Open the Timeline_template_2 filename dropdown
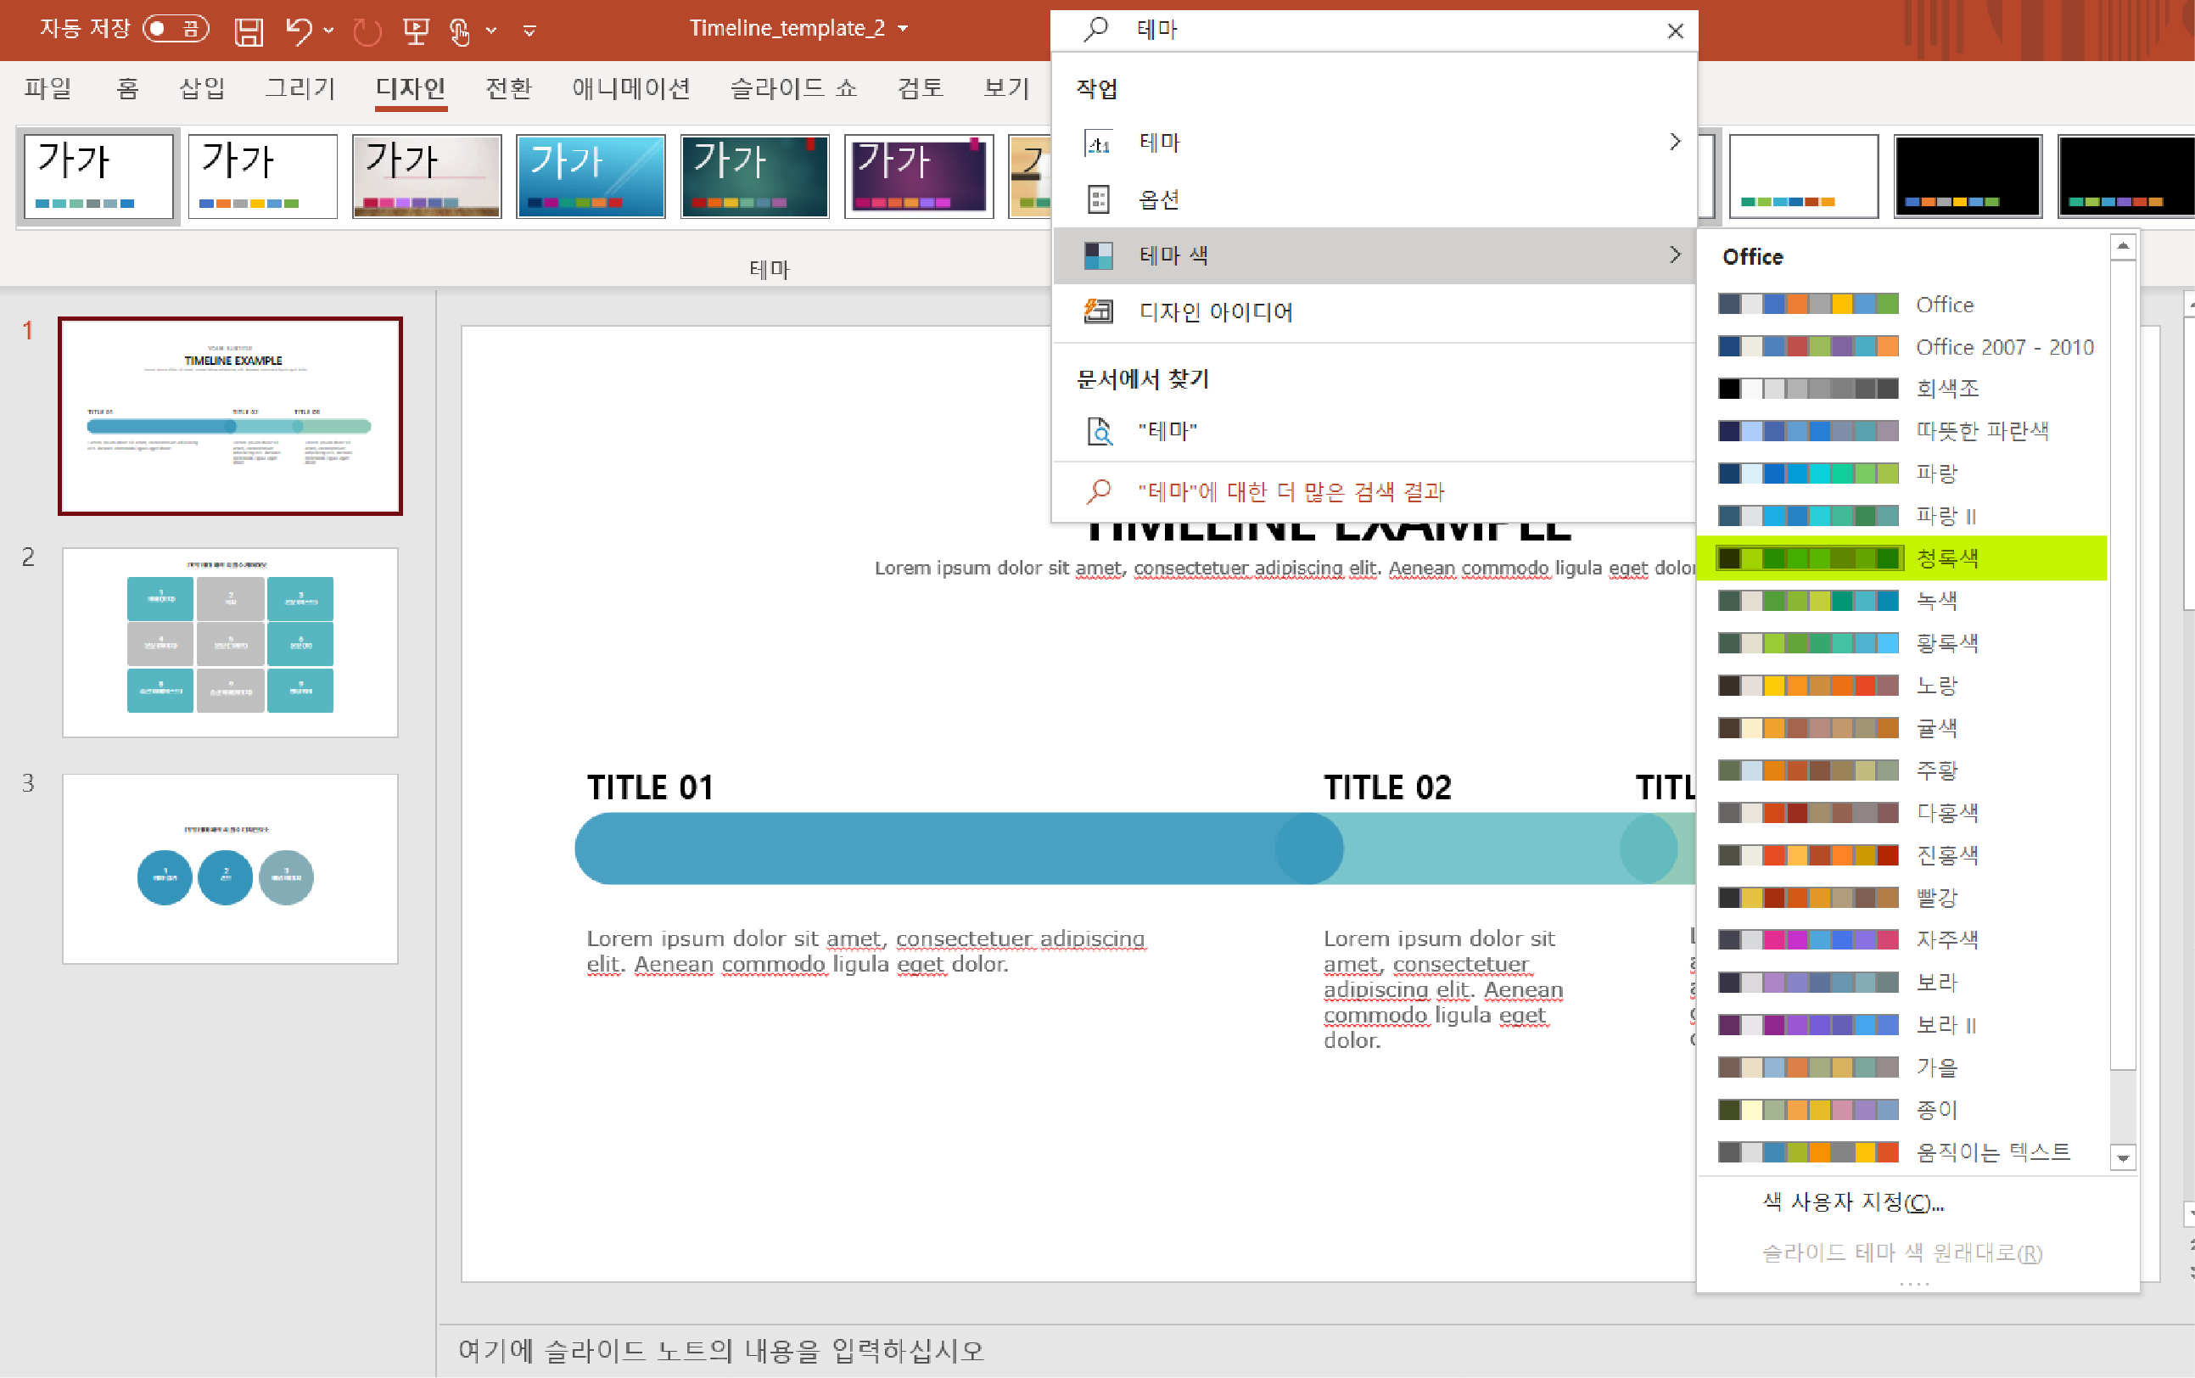This screenshot has height=1378, width=2195. 903,29
